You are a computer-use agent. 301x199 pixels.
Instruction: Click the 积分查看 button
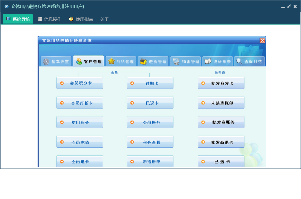tap(150, 142)
